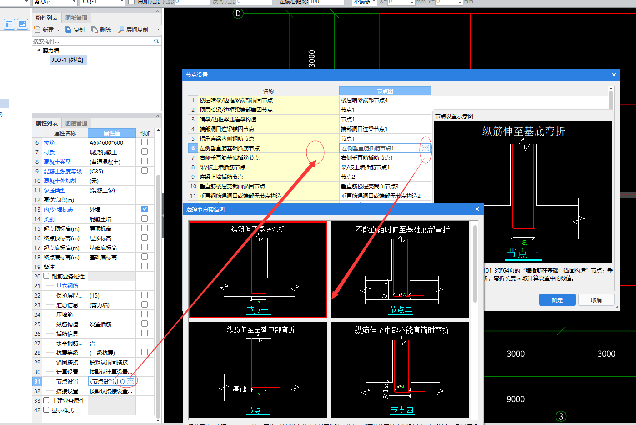Open the 其它钢筋 property link

(67, 286)
